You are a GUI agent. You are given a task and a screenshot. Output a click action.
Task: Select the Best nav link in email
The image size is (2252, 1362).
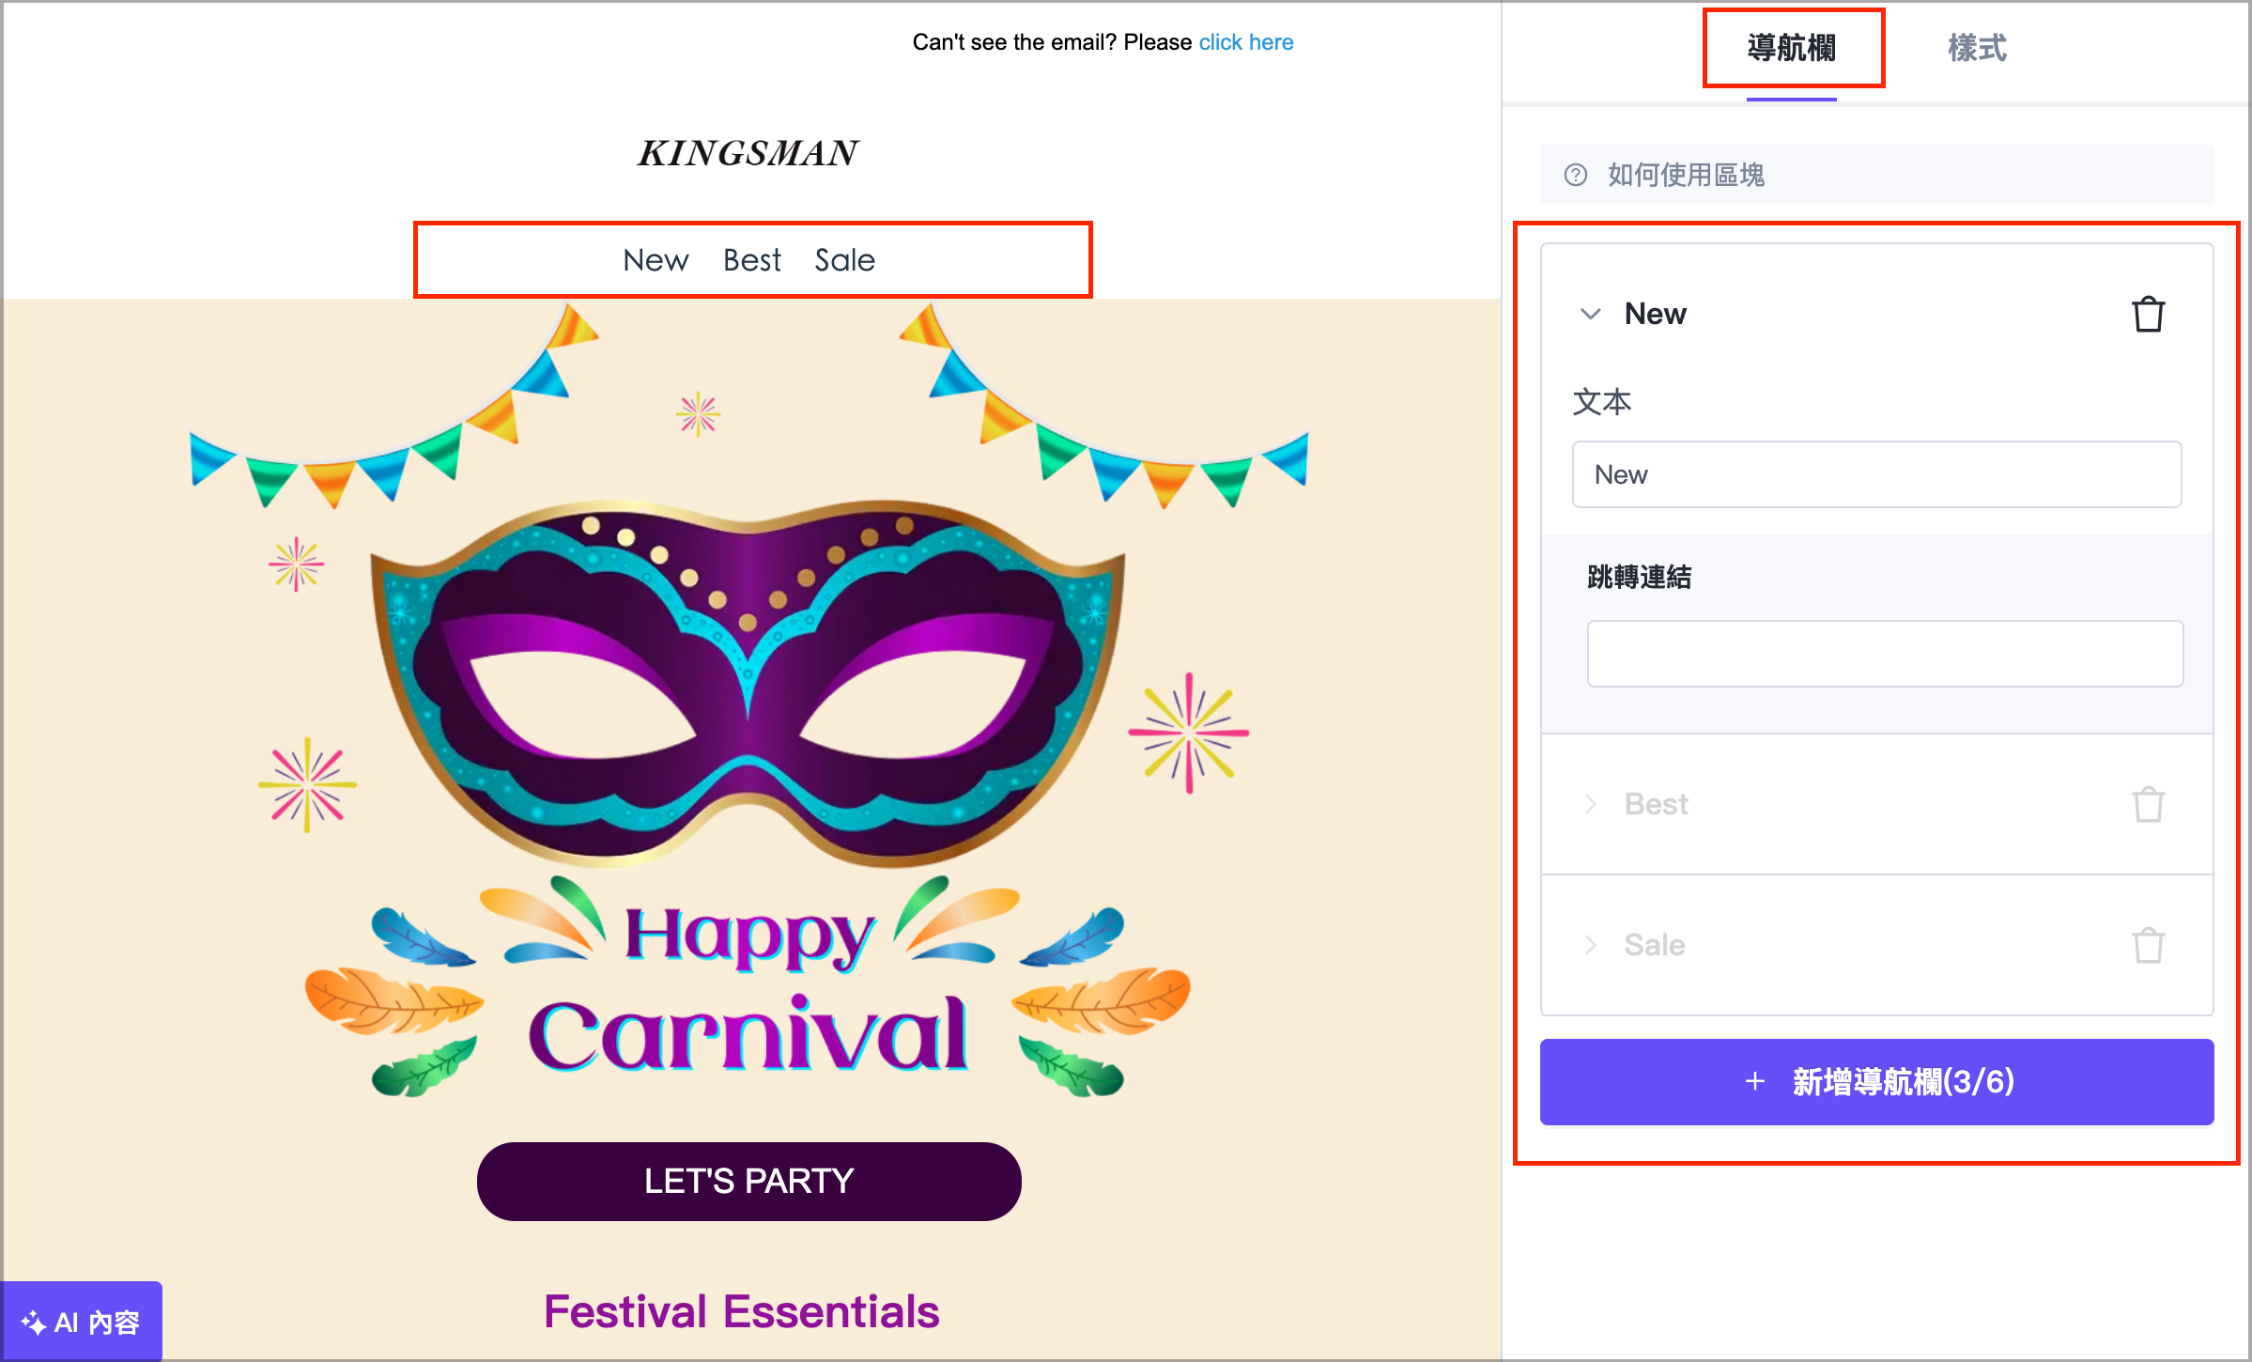(751, 260)
